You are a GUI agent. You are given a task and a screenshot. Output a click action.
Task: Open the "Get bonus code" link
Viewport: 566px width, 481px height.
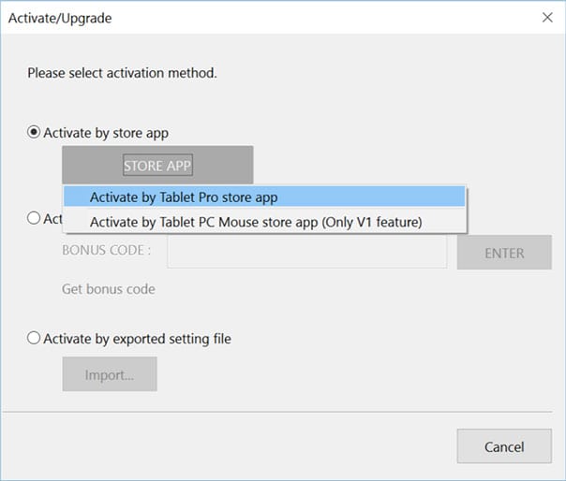coord(109,289)
